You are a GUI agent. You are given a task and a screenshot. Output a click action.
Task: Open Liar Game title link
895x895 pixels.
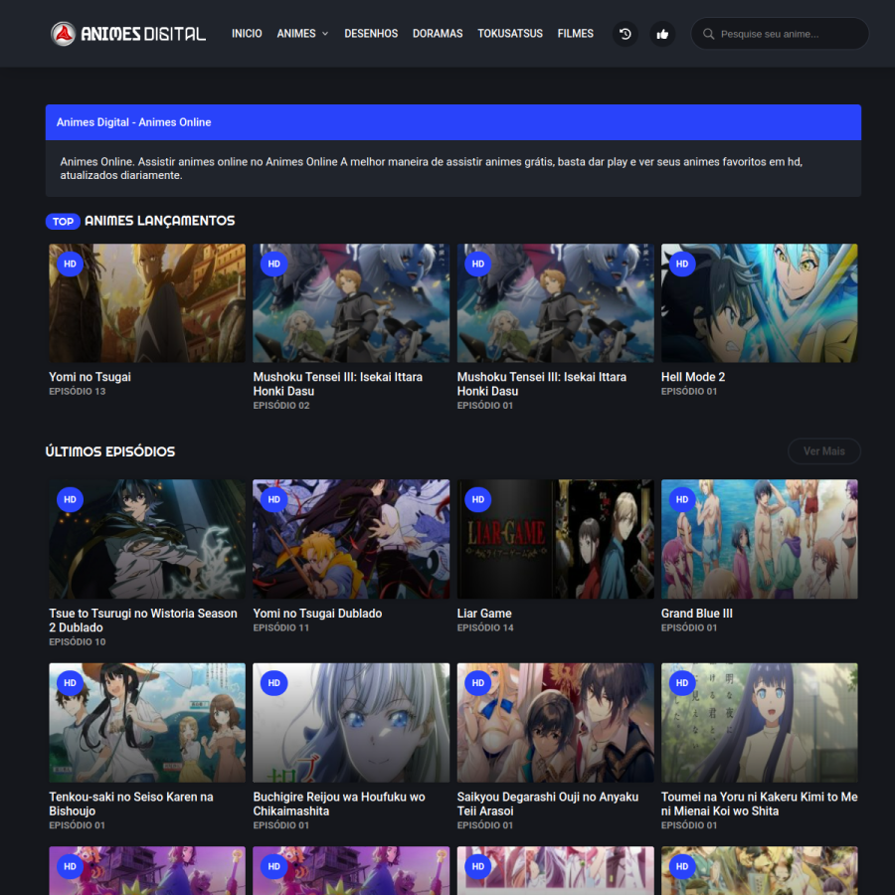pyautogui.click(x=484, y=613)
